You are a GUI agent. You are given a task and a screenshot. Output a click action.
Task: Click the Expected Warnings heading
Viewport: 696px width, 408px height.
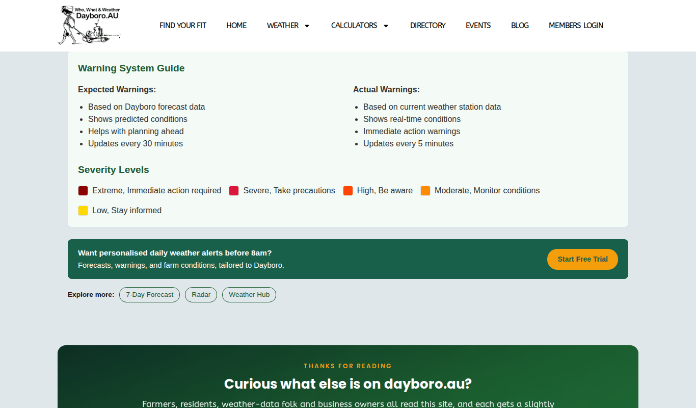(x=117, y=90)
